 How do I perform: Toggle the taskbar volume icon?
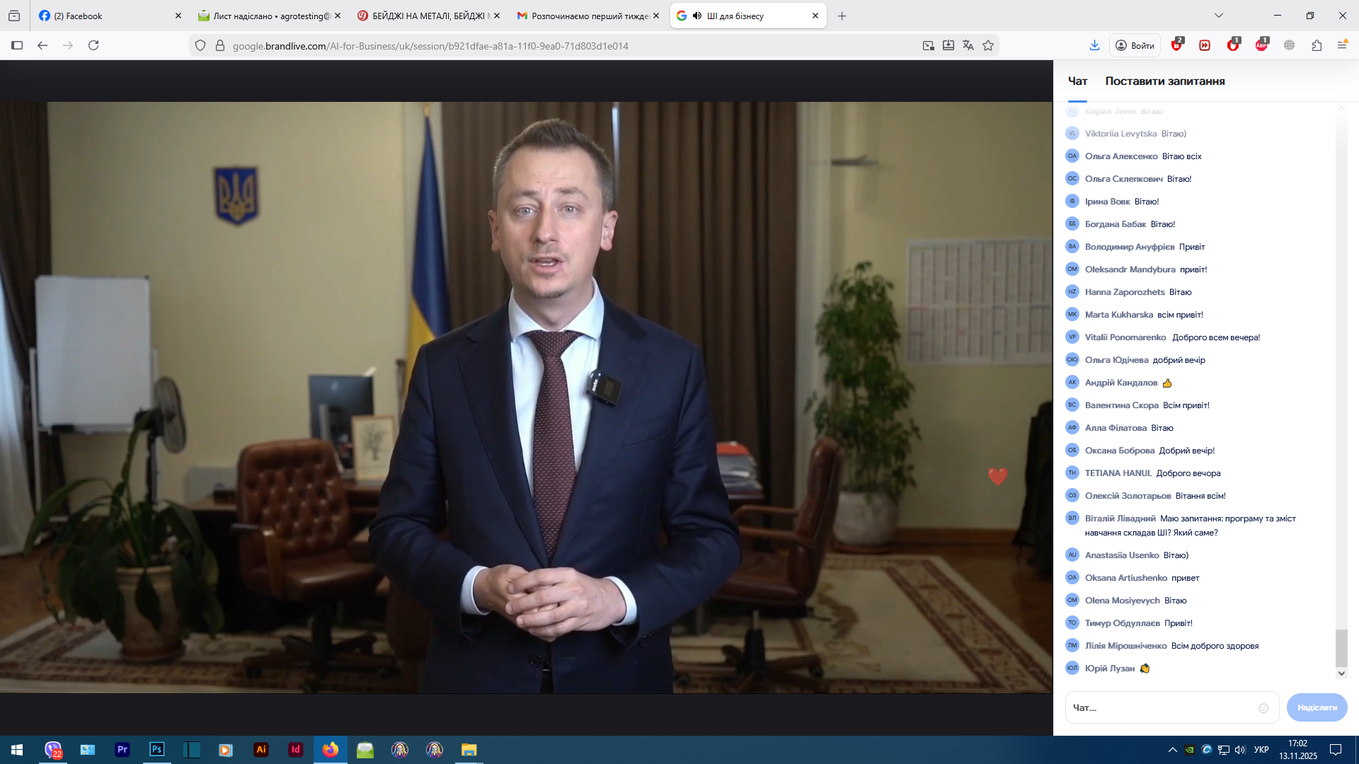click(1240, 750)
